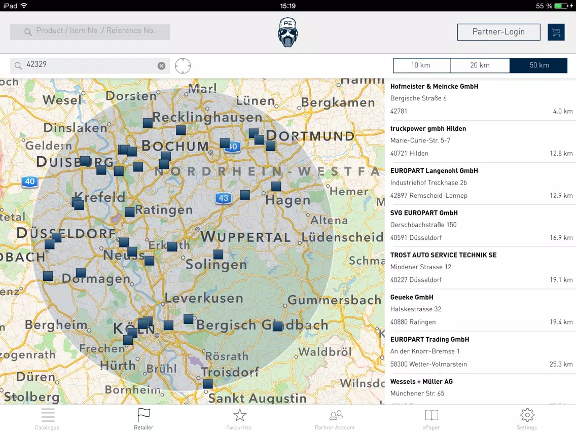Open the Partner Account tab
Screen dimensions: 576x432
click(x=335, y=419)
